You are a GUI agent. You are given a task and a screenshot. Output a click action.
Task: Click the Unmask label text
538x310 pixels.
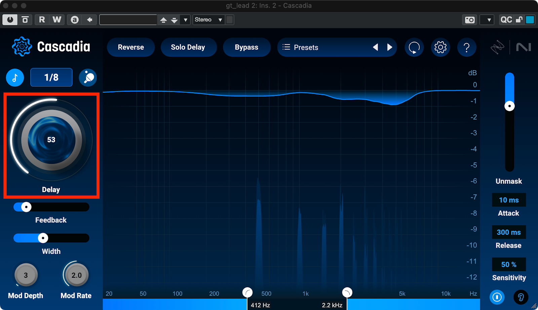click(x=509, y=181)
